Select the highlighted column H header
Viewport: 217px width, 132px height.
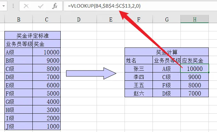pyautogui.click(x=194, y=20)
